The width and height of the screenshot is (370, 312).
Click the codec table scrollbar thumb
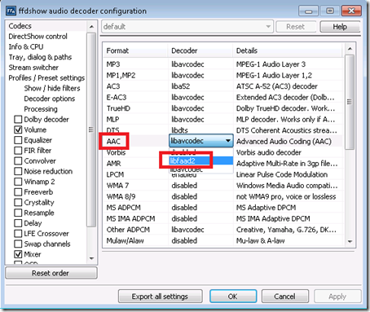350,102
